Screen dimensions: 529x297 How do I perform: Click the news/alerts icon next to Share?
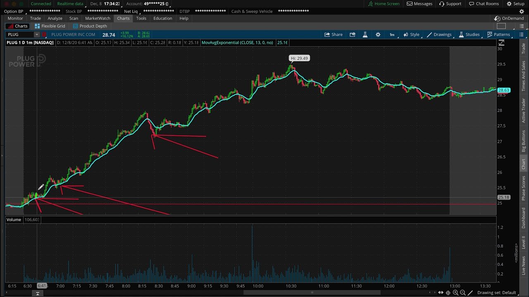coord(353,35)
